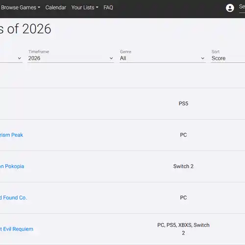Click the caret next to Your Lists
Screen dimensions: 245x245
coord(97,7)
